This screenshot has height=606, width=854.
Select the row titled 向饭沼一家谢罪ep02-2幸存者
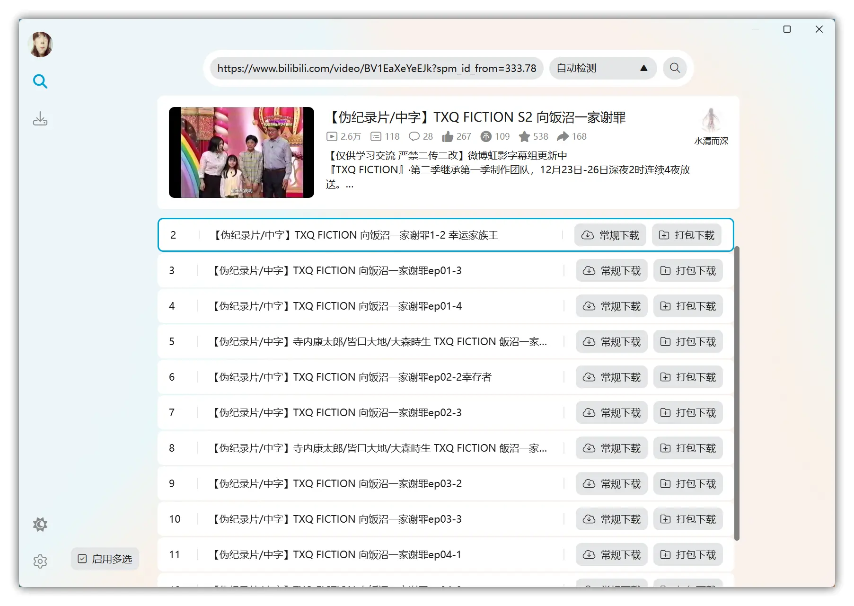(x=446, y=377)
